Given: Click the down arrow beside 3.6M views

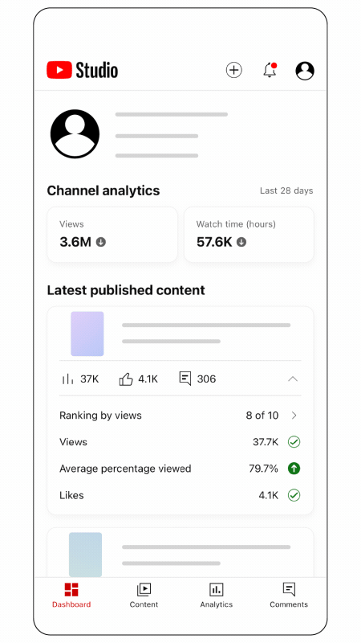Looking at the screenshot, I should tap(101, 242).
